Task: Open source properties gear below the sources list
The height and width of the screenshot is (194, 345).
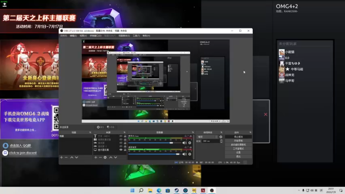Action: (105, 157)
